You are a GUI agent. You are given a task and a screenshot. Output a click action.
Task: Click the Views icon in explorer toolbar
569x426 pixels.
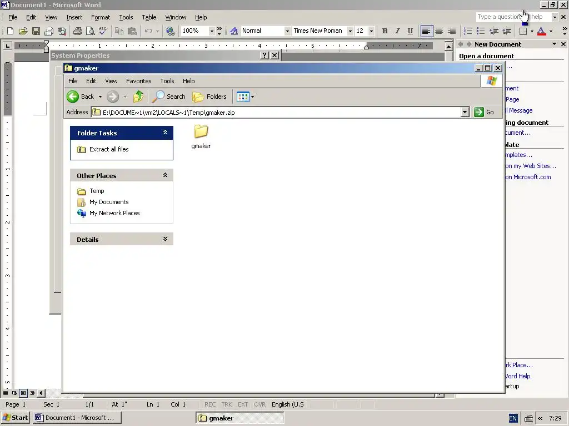coord(242,97)
